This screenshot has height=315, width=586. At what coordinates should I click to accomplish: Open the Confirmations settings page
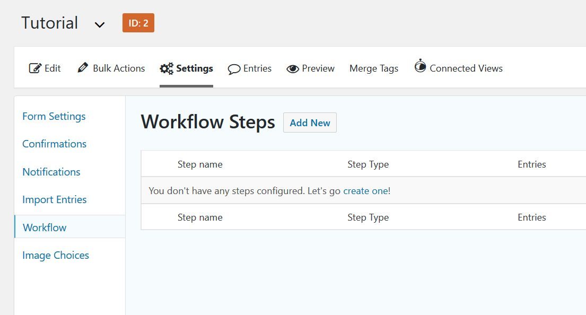pos(54,144)
